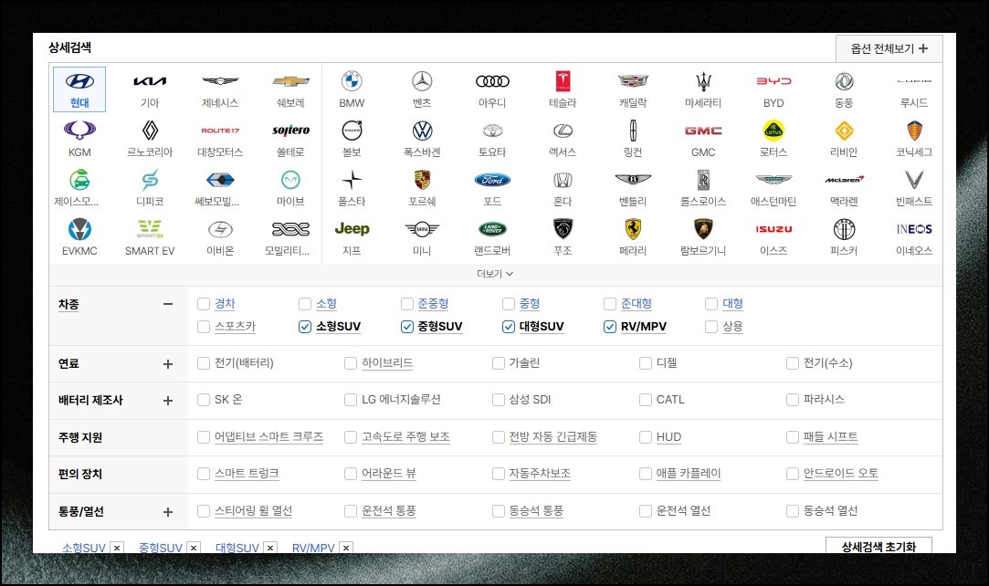The width and height of the screenshot is (989, 586).
Task: Select the Audi (아우디) rings logo
Action: coord(492,81)
